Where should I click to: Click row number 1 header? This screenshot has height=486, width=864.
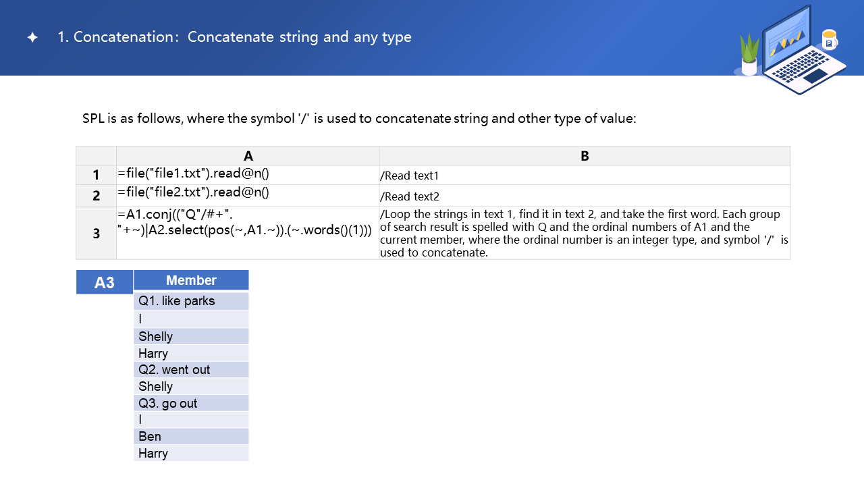click(96, 175)
